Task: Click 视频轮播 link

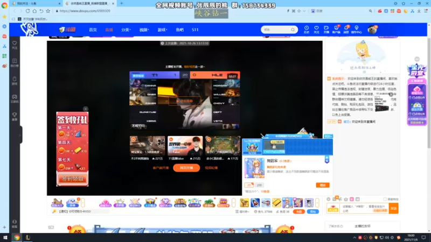Action: (x=211, y=168)
